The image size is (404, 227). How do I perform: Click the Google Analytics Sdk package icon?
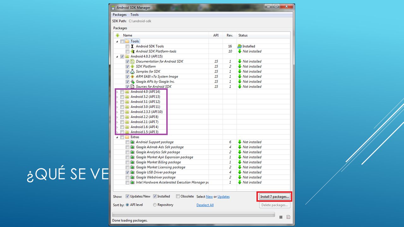tap(133, 152)
